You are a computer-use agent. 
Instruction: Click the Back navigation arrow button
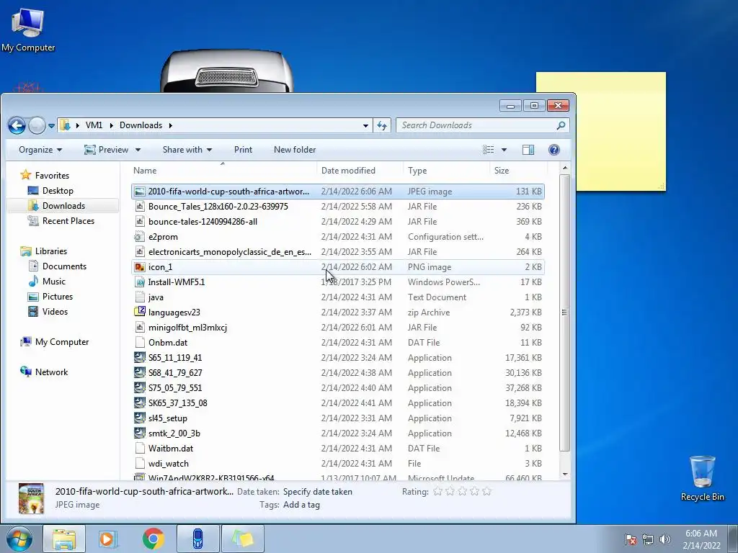tap(17, 125)
